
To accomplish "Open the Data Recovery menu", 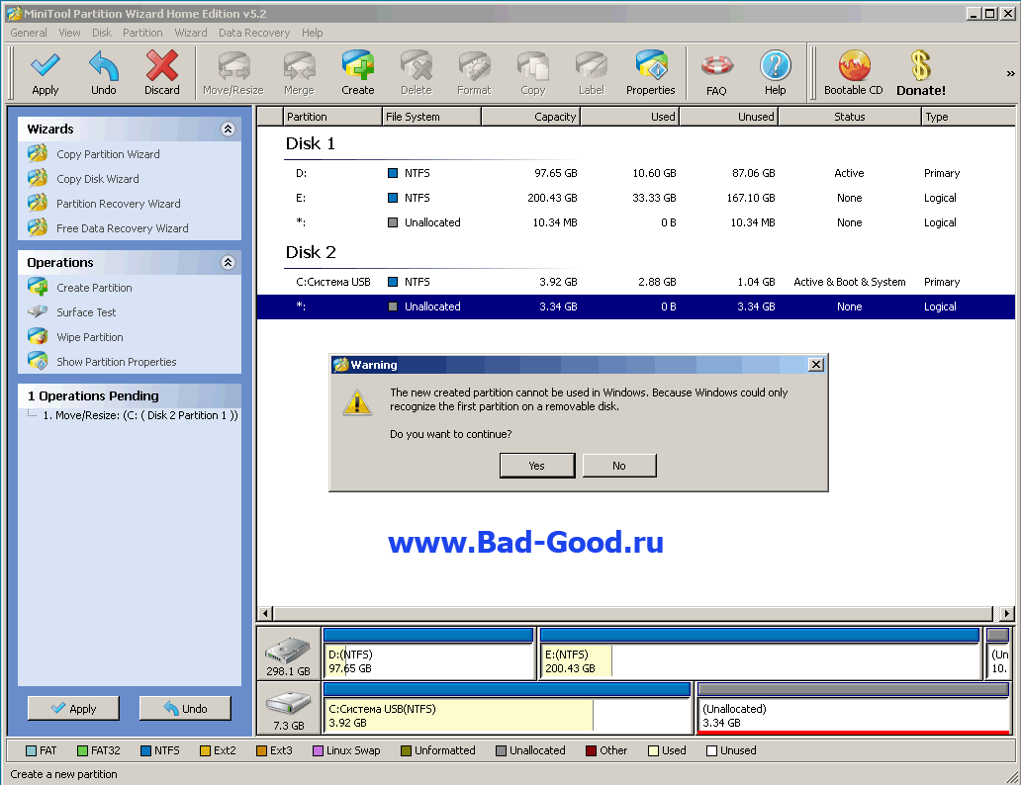I will [x=254, y=33].
